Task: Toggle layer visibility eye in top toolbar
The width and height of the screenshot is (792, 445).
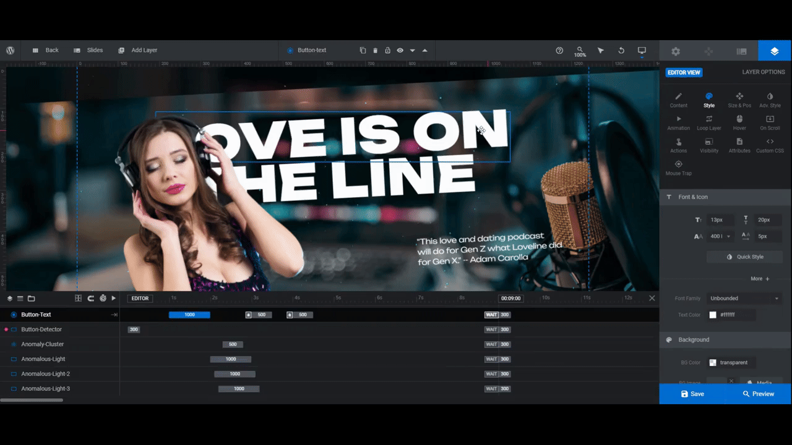Action: coord(400,50)
